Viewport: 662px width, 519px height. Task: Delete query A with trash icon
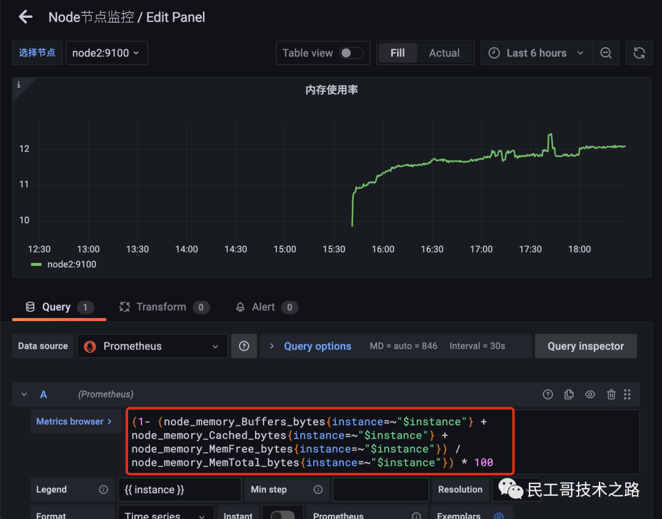coord(611,394)
